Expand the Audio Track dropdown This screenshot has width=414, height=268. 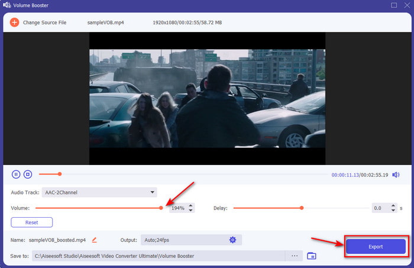153,192
